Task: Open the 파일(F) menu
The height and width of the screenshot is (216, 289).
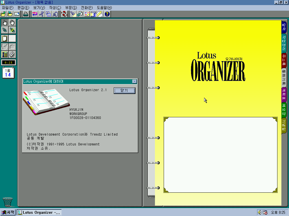Action: pos(8,8)
